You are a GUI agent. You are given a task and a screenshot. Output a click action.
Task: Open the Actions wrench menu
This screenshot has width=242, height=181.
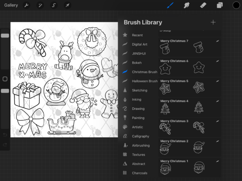pyautogui.click(x=27, y=5)
